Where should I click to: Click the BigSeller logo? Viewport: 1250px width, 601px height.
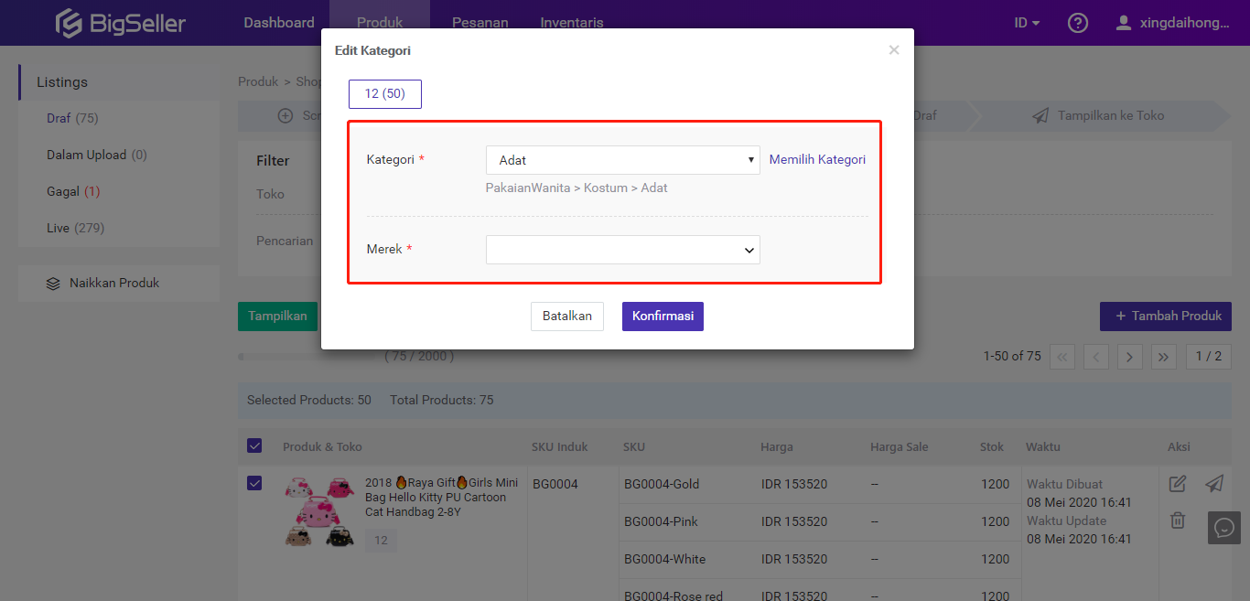pos(120,23)
